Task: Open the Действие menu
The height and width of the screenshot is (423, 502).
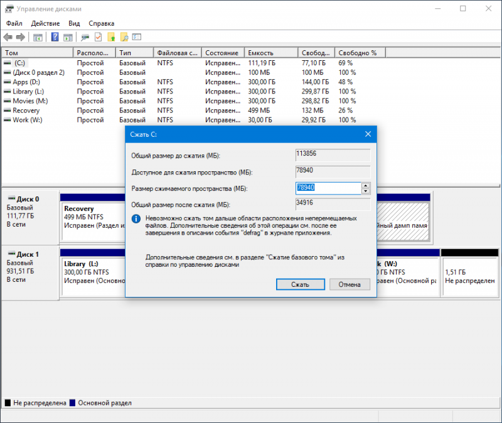Action: pos(45,23)
